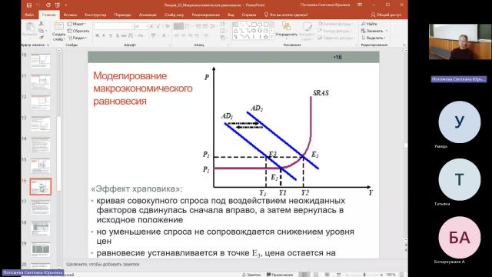This screenshot has height=277, width=492.
Task: Open the Справка tab
Action: point(249,15)
